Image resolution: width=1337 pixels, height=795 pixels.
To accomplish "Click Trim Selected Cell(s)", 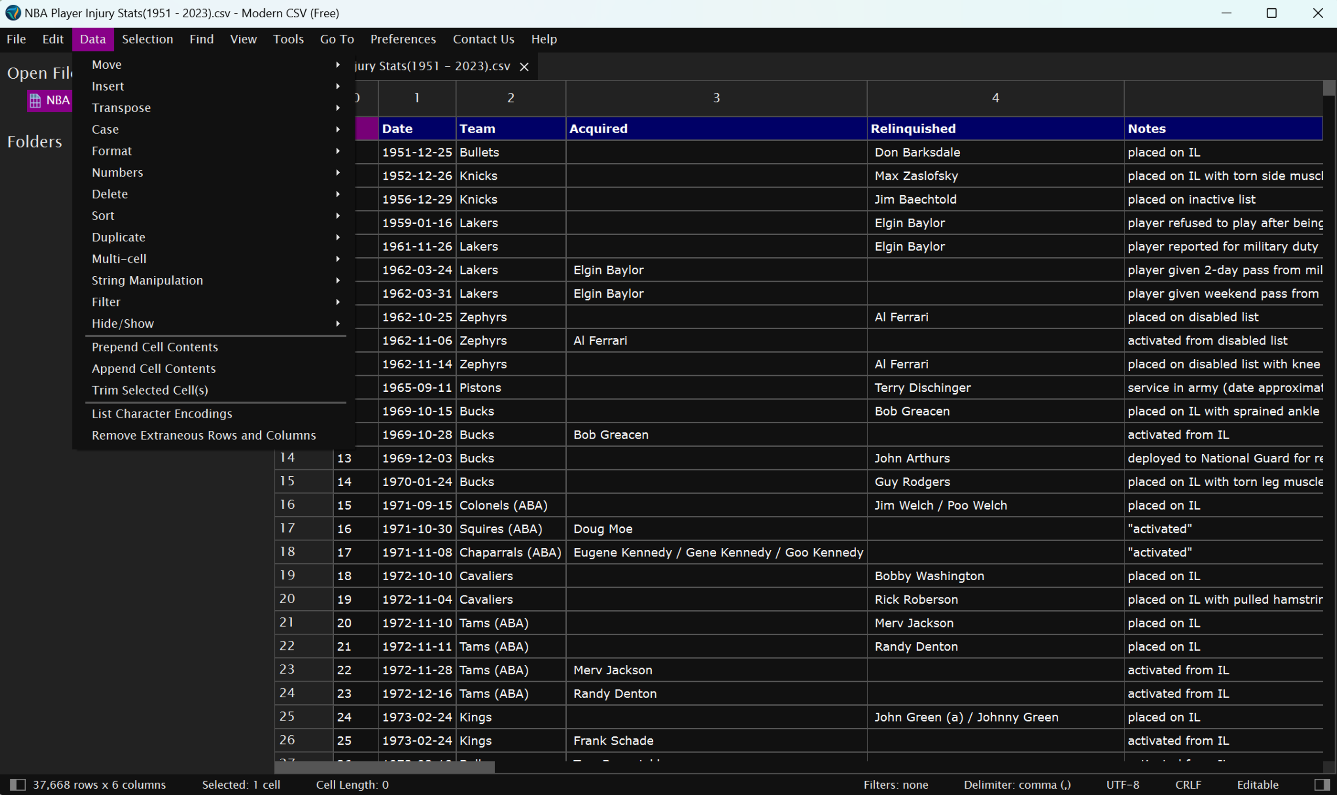I will (x=150, y=390).
